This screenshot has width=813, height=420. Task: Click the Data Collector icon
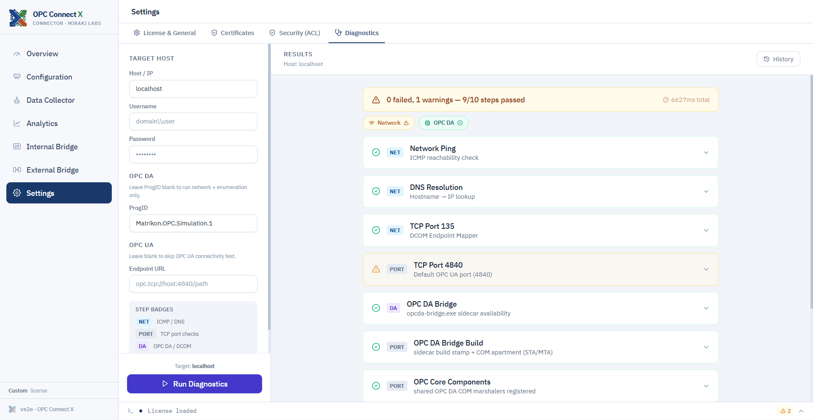click(x=17, y=100)
